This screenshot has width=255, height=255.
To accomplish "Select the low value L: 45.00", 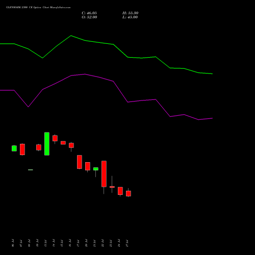I will click(130, 17).
